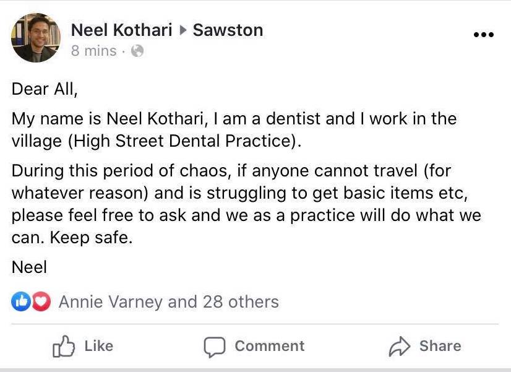Click the 'Neel' signature line
Viewport: 511px width, 372px height.
29,267
